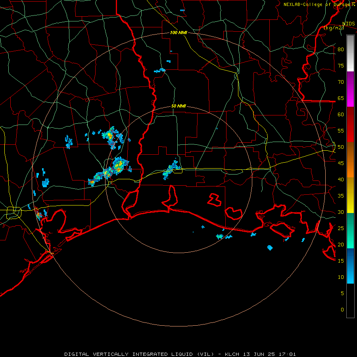
Task: Click the 13 JUN 25 date in the caption
Action: pos(259,354)
